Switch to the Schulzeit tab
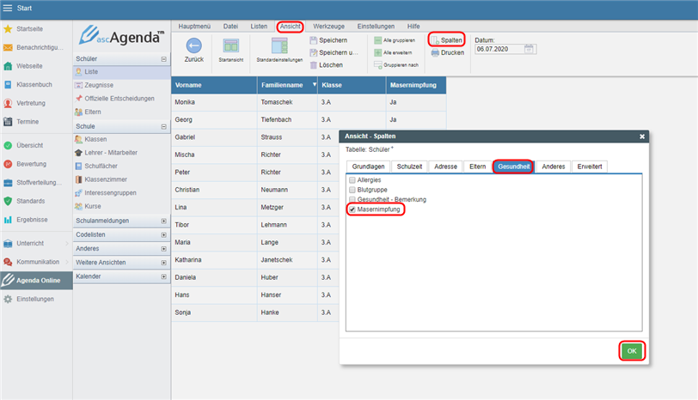 409,167
